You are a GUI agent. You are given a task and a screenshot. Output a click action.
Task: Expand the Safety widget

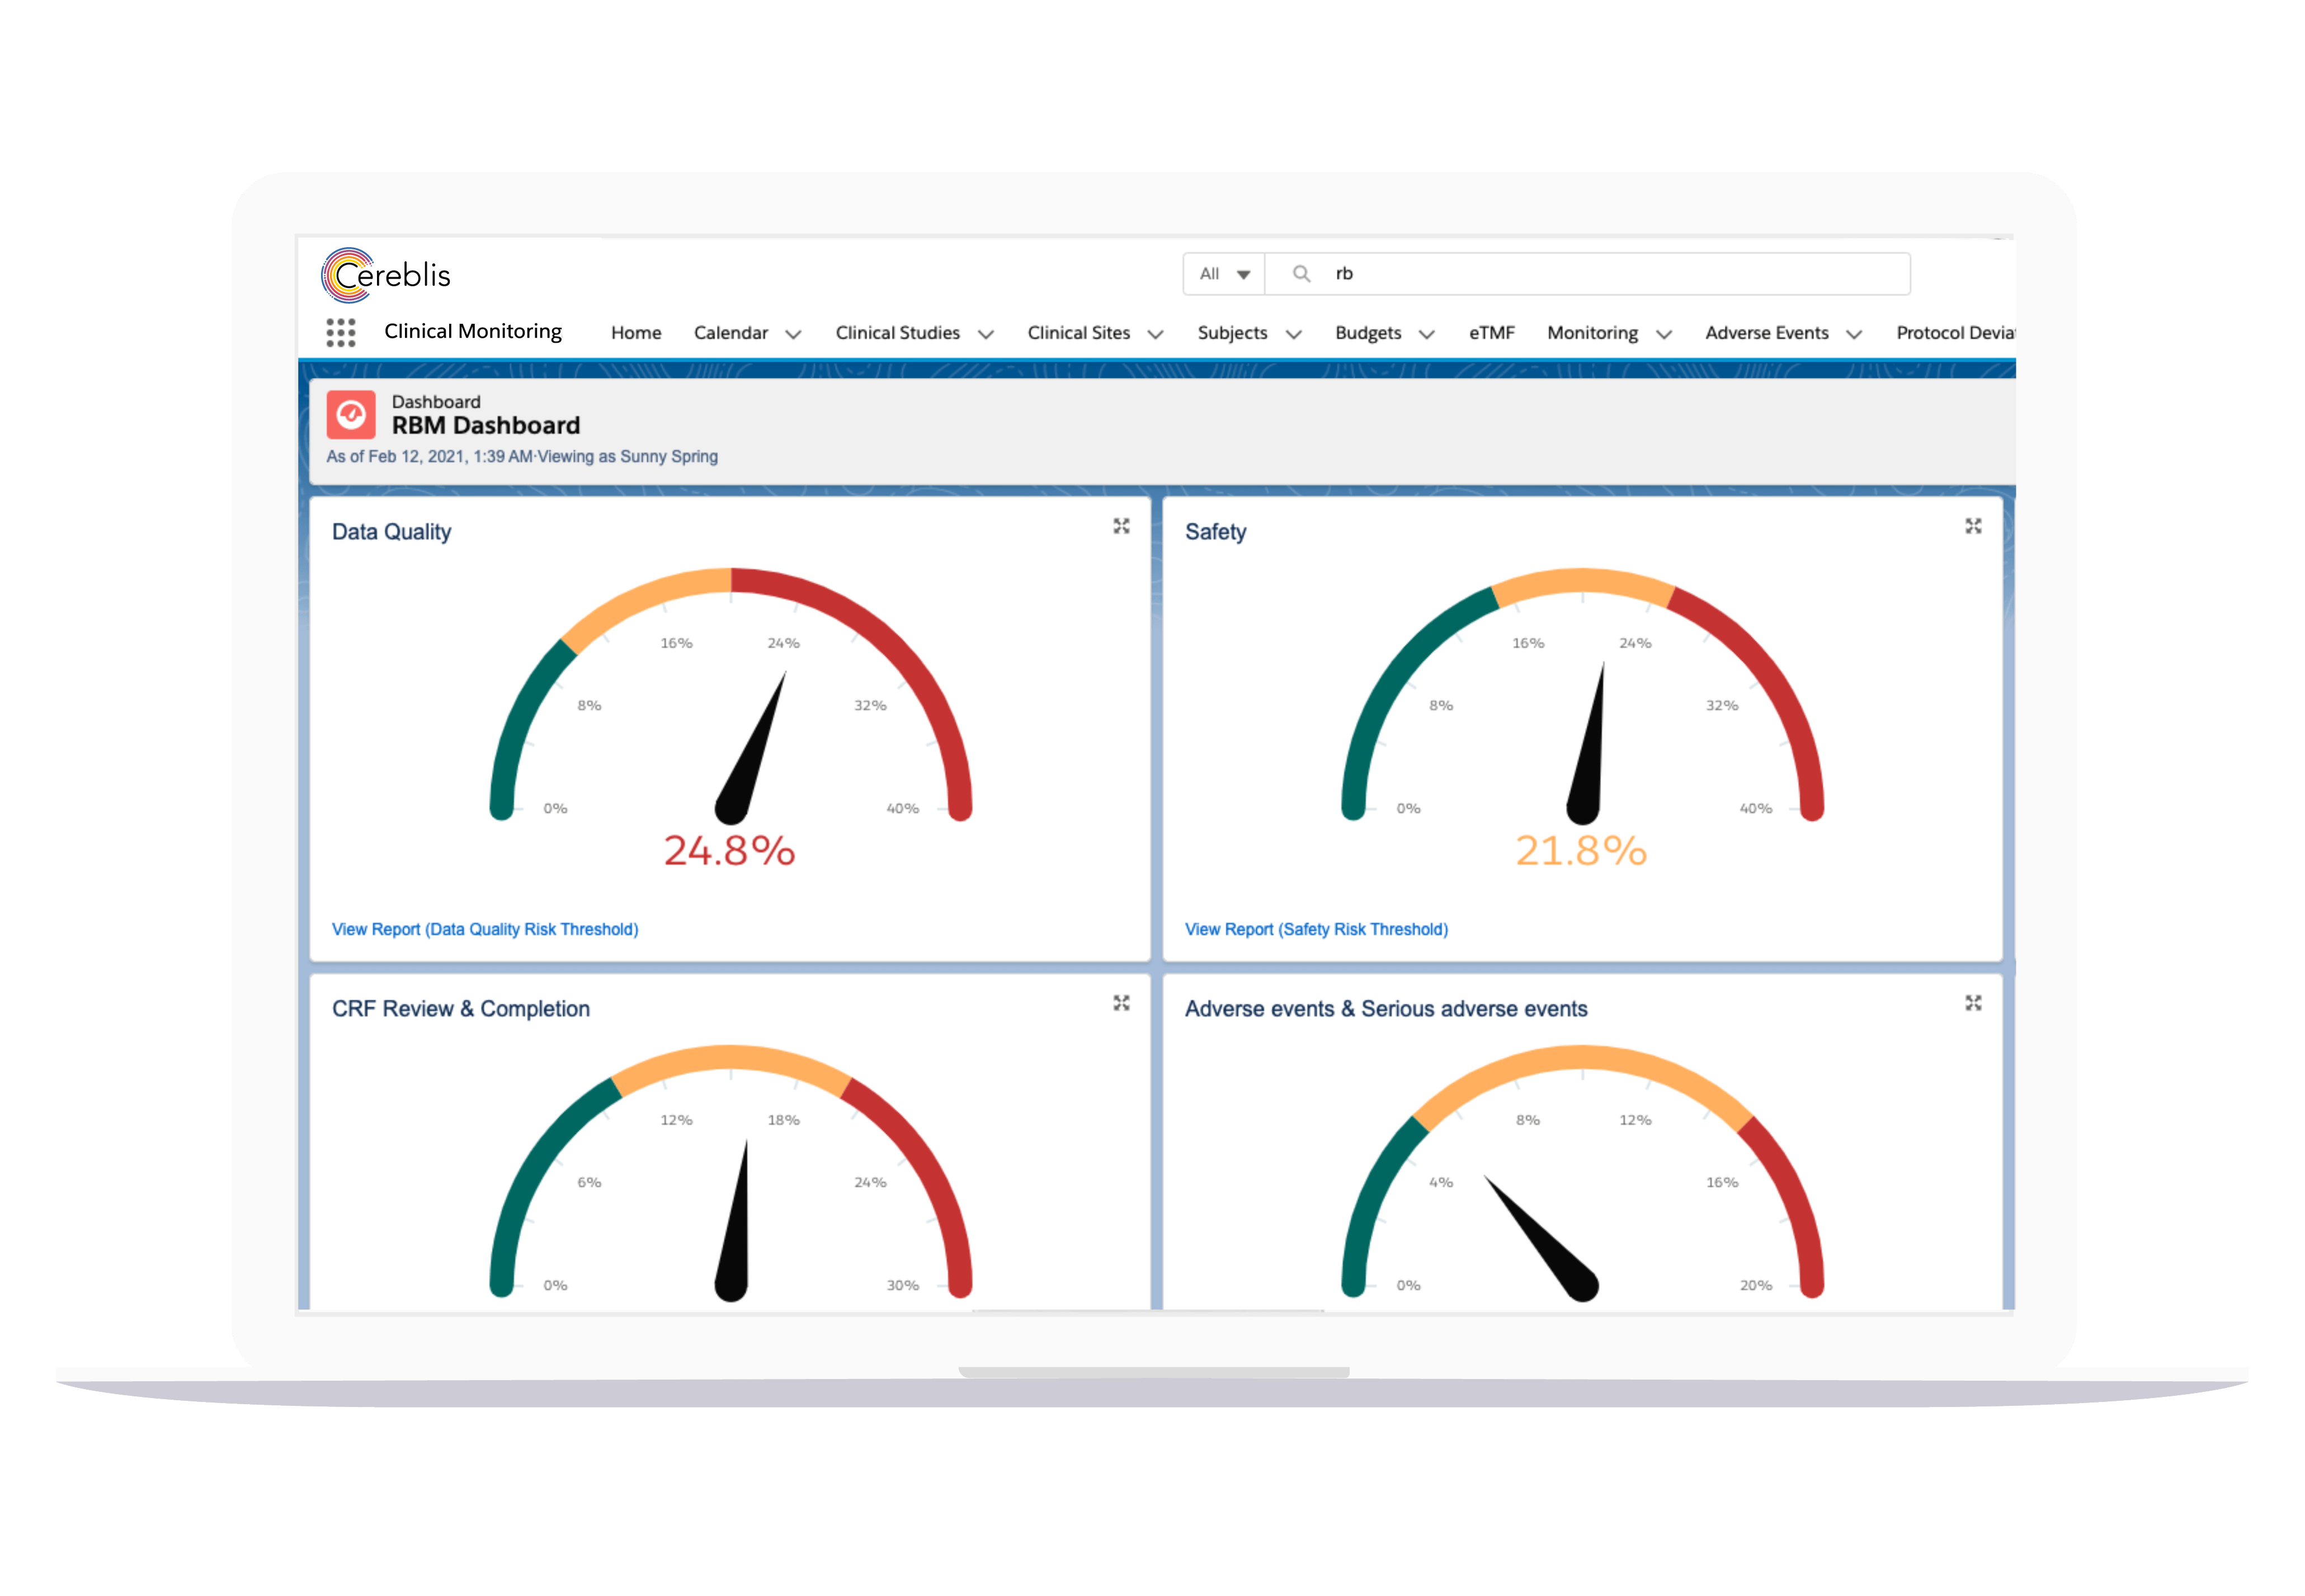1972,526
